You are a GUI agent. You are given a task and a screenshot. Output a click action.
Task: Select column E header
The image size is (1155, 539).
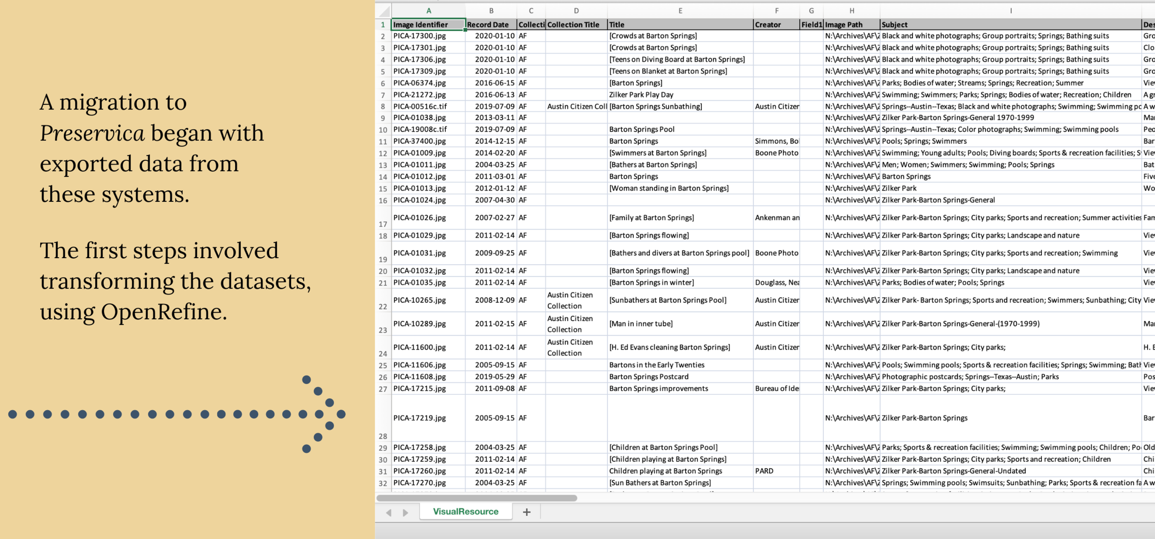point(680,11)
